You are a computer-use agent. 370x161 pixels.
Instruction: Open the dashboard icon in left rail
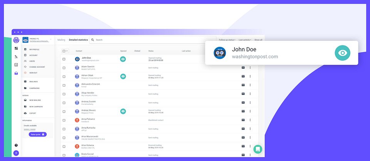(16, 48)
